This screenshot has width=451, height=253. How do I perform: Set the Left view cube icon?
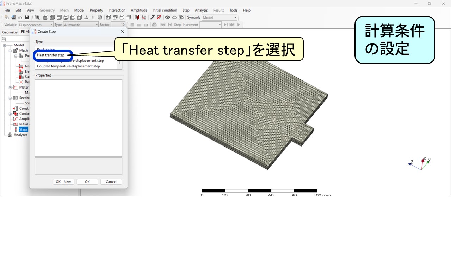pos(73,17)
